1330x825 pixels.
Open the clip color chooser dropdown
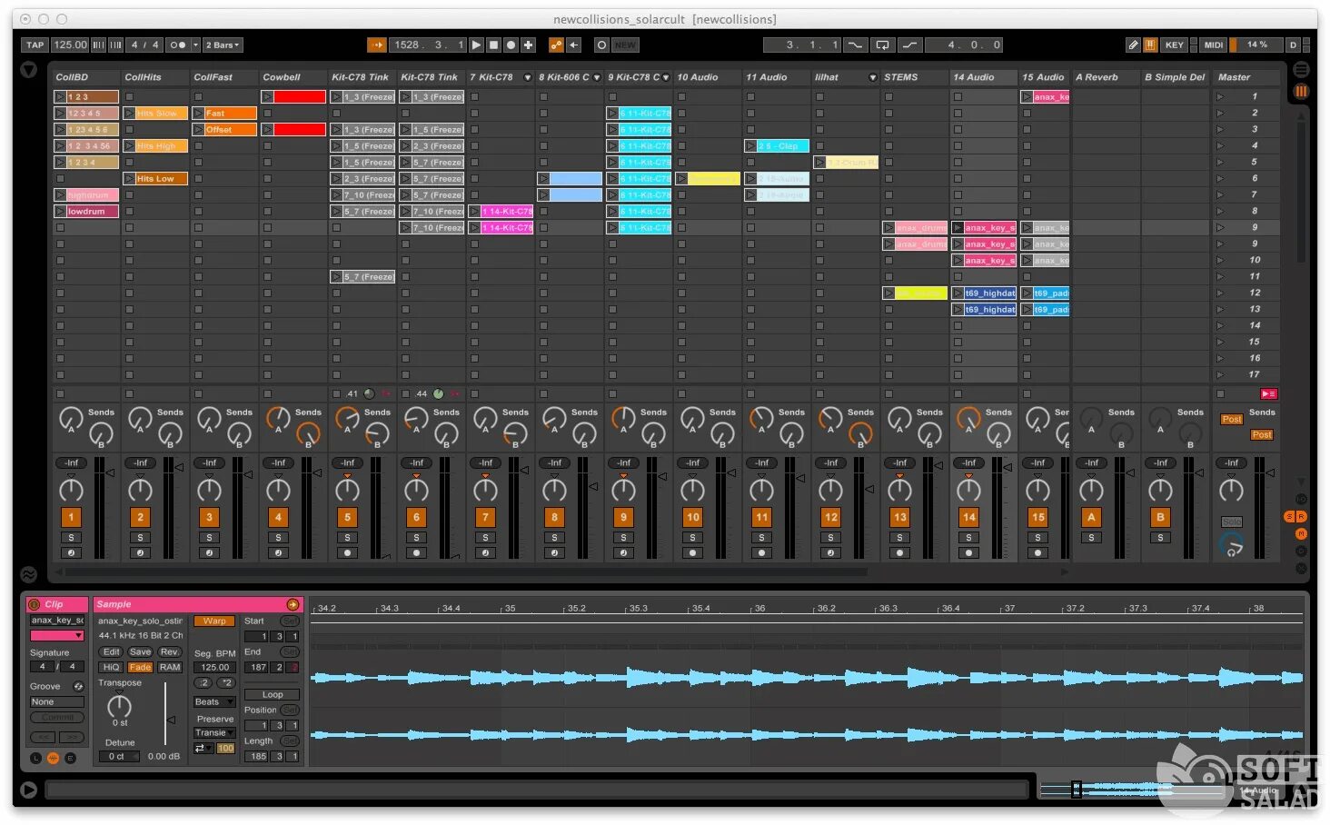pos(56,635)
